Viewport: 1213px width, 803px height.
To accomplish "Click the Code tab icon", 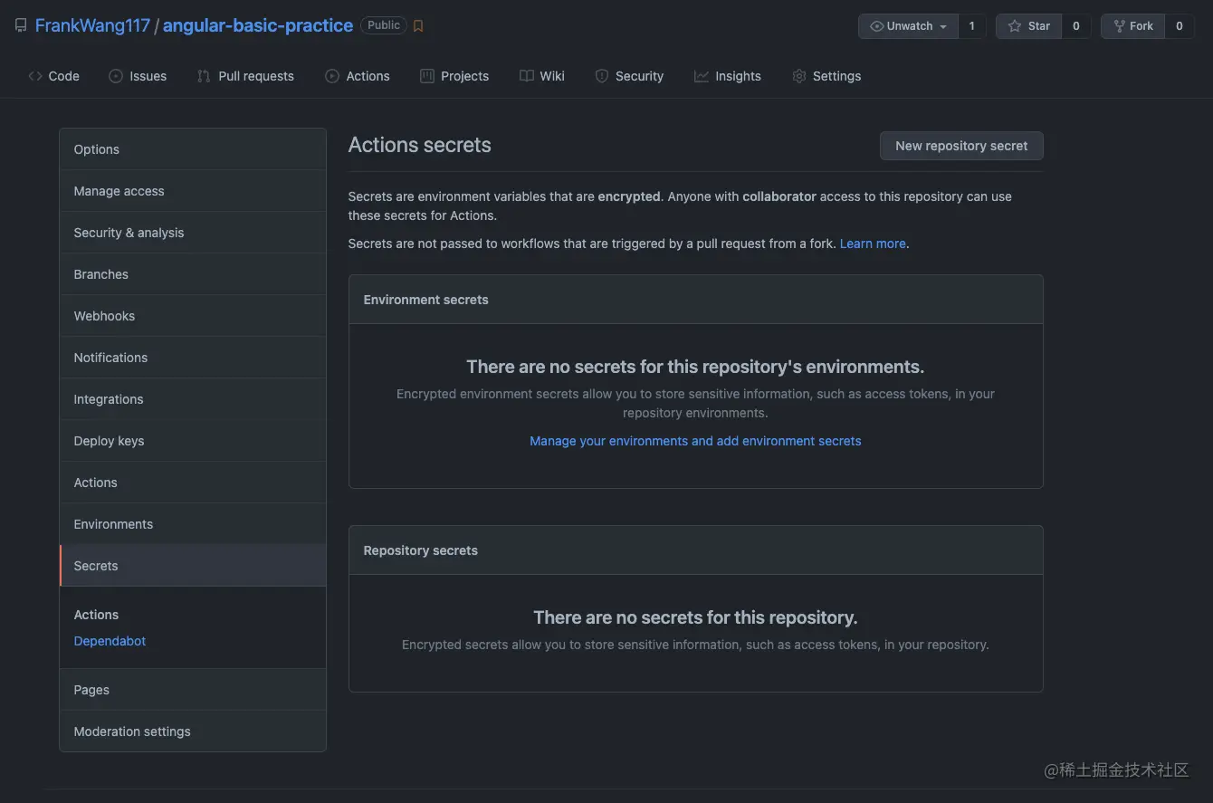I will [x=35, y=76].
